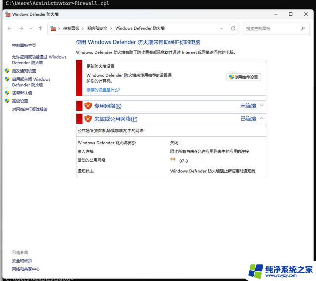Open 推荐的设置是什么? help link

103,90
